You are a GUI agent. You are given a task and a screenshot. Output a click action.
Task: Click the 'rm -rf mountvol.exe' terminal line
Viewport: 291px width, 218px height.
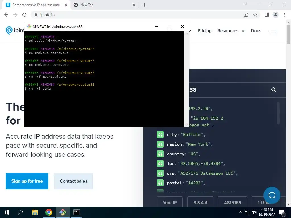(47, 77)
